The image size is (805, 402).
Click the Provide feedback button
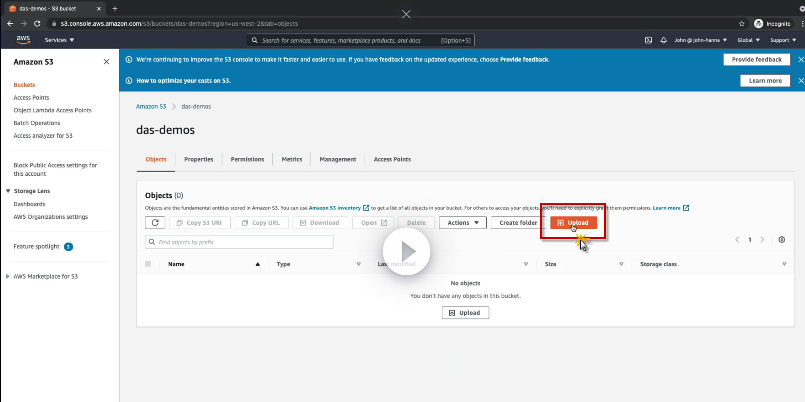tap(757, 59)
